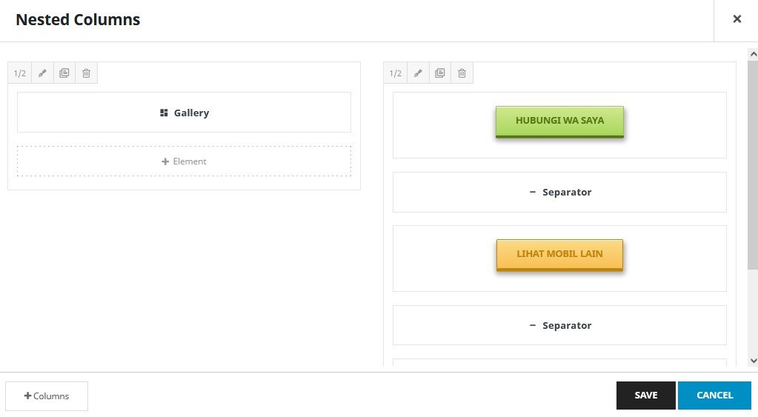The width and height of the screenshot is (758, 417).
Task: Click the left column edit pencil icon
Action: pyautogui.click(x=42, y=73)
